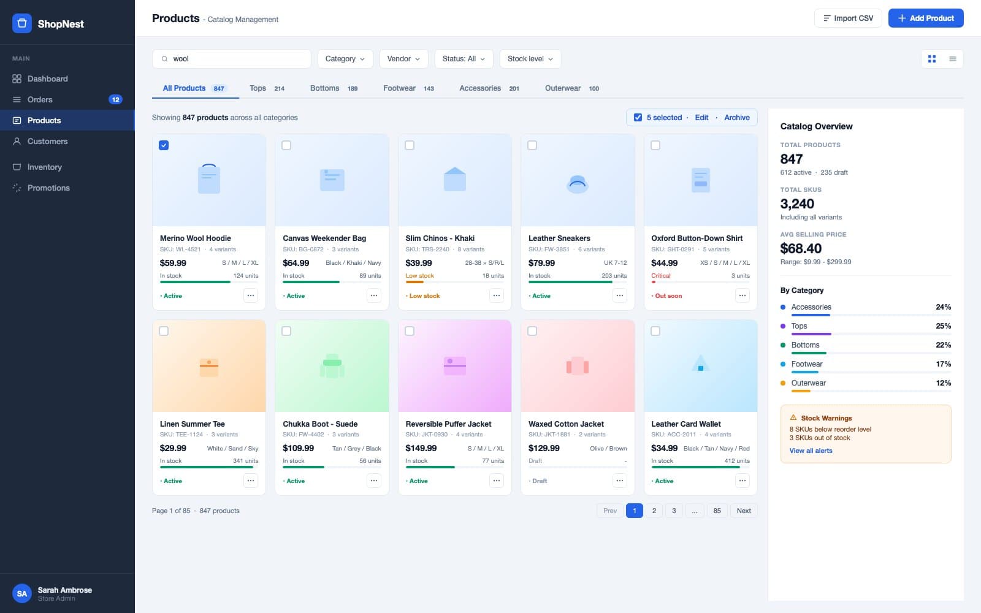The width and height of the screenshot is (981, 613).
Task: Open the Category filter dropdown
Action: click(x=345, y=59)
